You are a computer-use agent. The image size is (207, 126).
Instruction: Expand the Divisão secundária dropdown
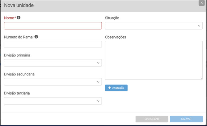(53, 82)
